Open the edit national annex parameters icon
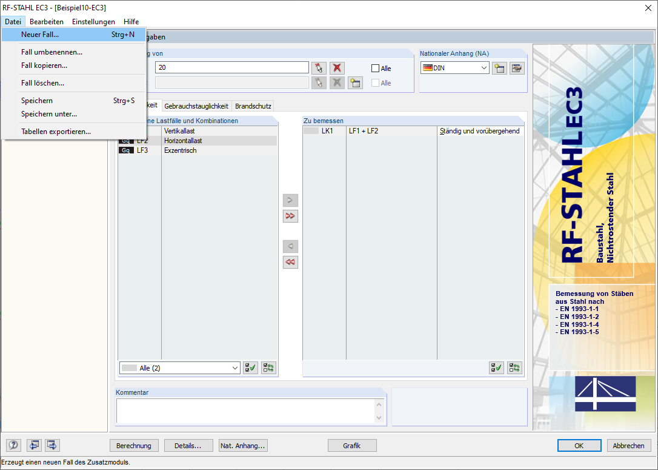 pos(517,68)
